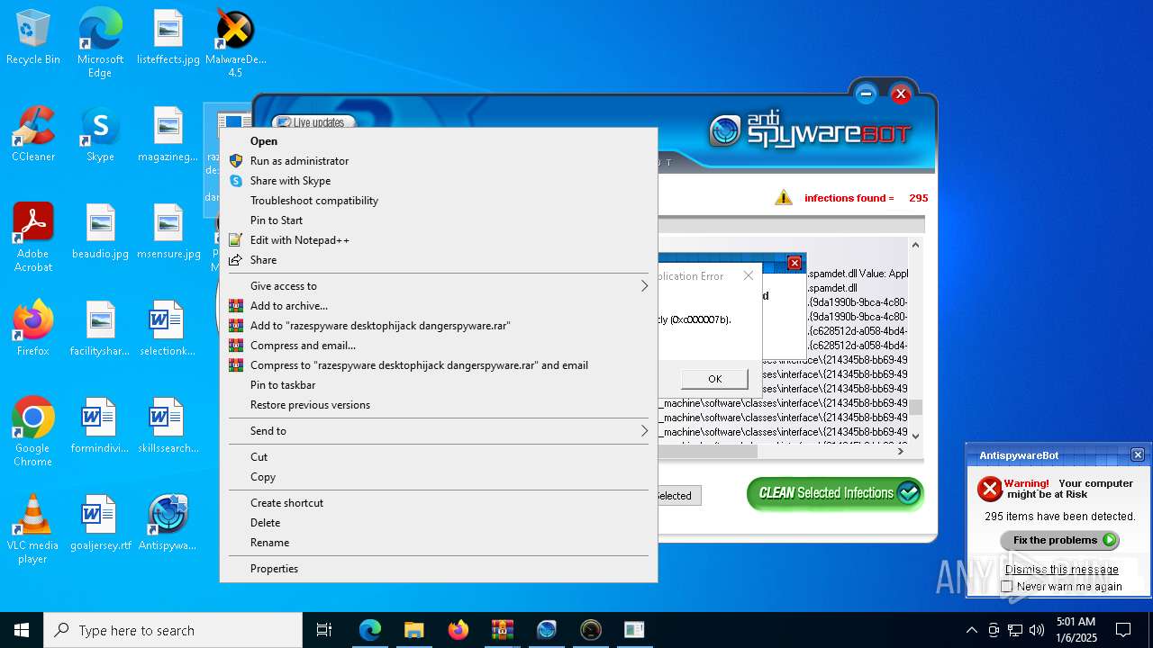Show hidden system tray icons
Viewport: 1153px width, 648px height.
(x=971, y=630)
